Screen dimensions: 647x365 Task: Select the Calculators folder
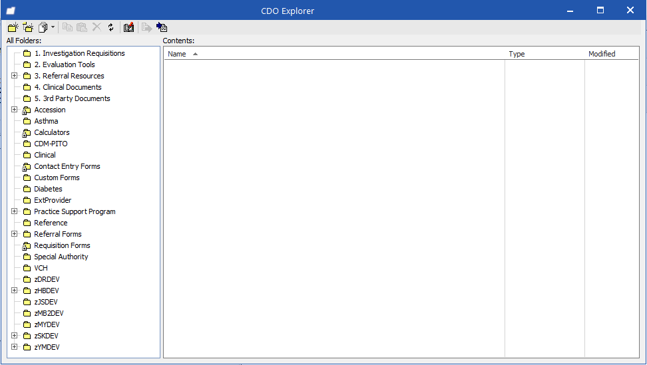click(51, 132)
